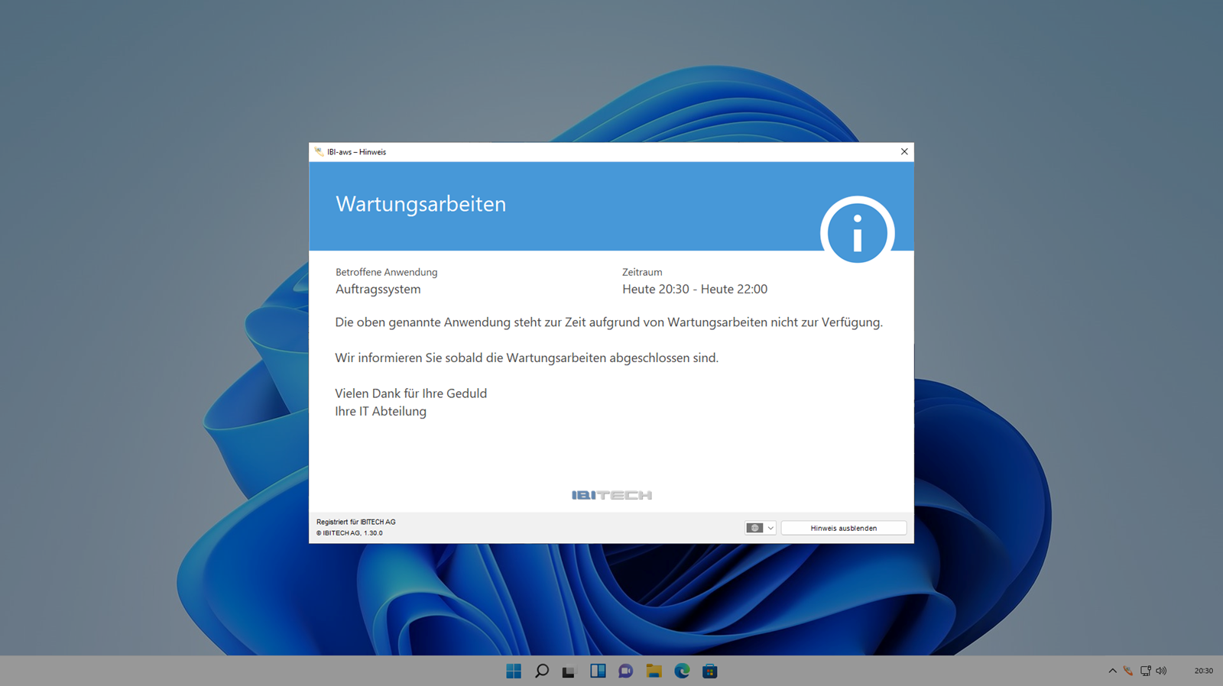Click the taskbar clock showing 20:30
Screen dimensions: 1223x686
click(1203, 671)
